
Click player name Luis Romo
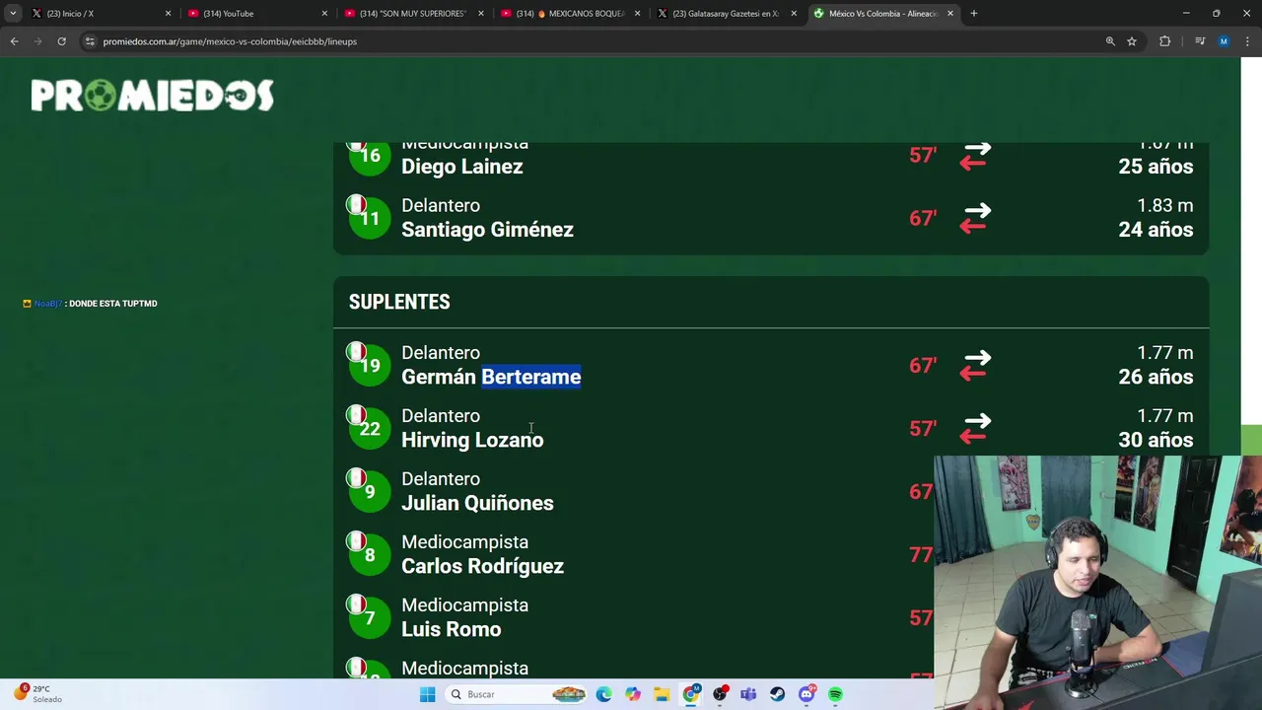pos(451,629)
